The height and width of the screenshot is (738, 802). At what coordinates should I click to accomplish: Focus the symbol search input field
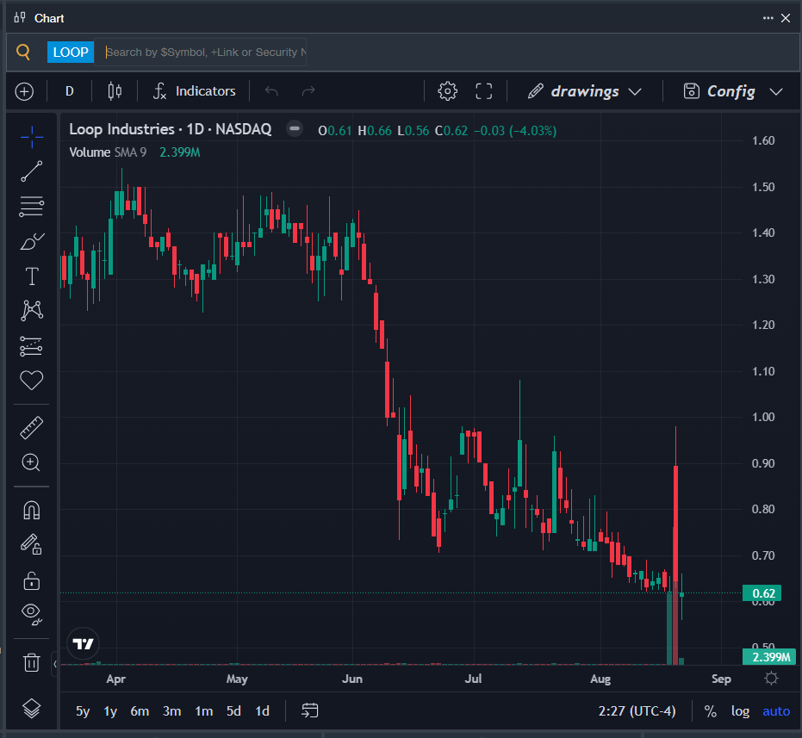point(205,53)
